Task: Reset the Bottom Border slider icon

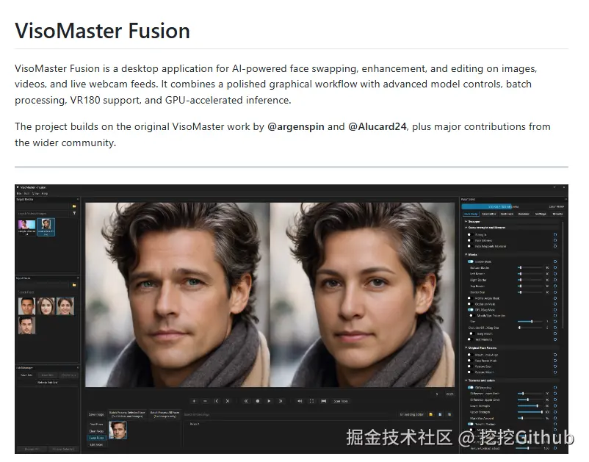Action: click(x=555, y=267)
